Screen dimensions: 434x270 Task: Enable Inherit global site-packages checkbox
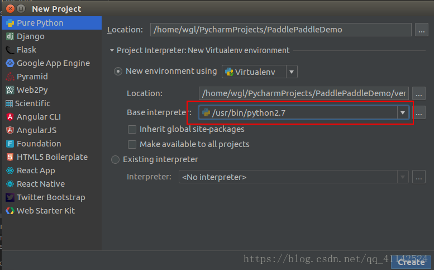click(x=132, y=129)
